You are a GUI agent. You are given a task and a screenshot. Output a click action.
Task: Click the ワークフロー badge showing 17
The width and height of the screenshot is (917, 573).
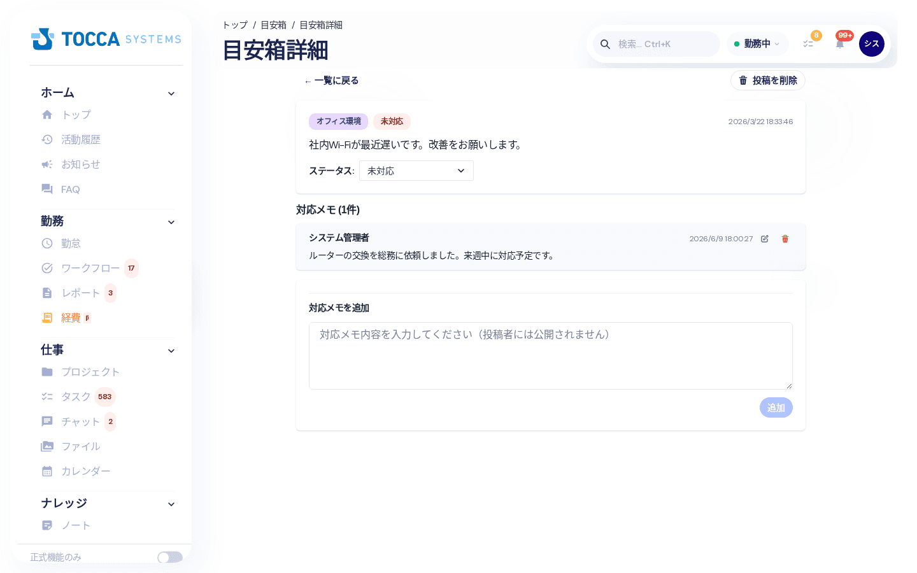pyautogui.click(x=131, y=268)
